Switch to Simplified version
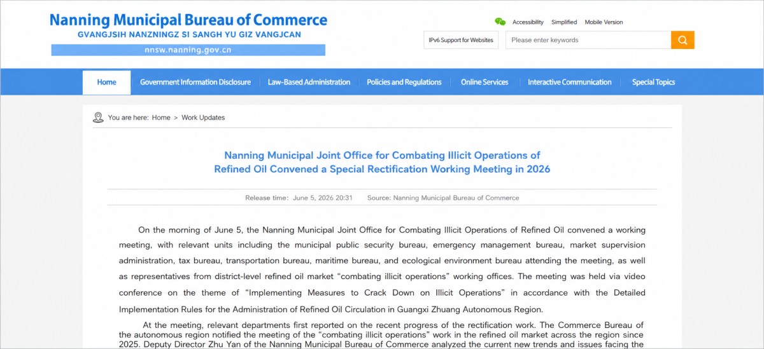This screenshot has height=349, width=764. click(x=564, y=22)
